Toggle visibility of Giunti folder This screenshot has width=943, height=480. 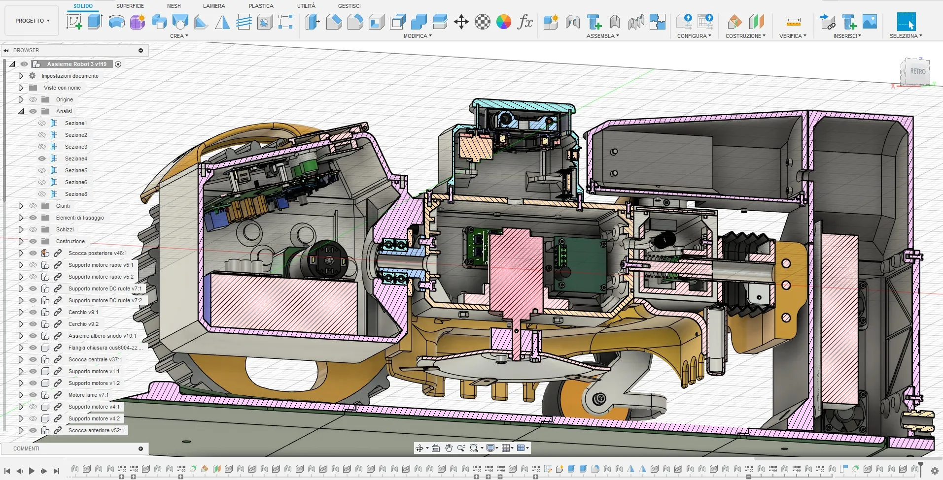(33, 206)
